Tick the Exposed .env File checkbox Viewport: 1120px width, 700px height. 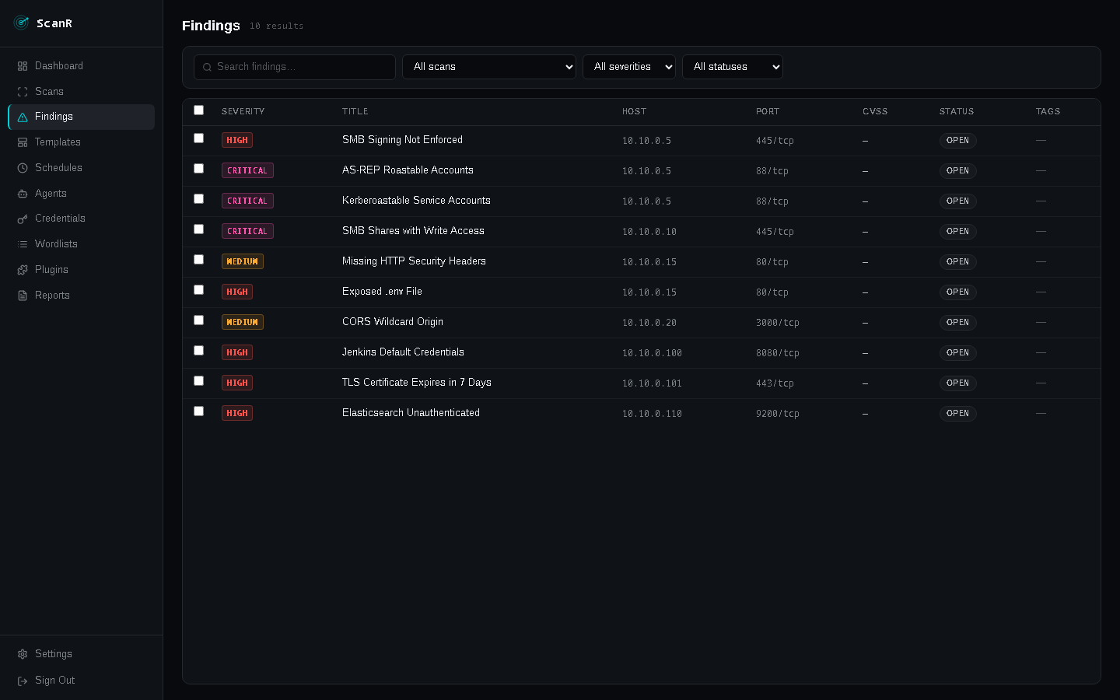tap(198, 290)
